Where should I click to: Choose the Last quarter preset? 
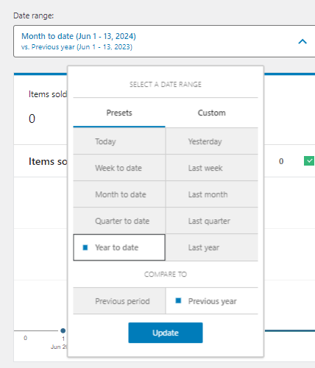tap(212, 221)
